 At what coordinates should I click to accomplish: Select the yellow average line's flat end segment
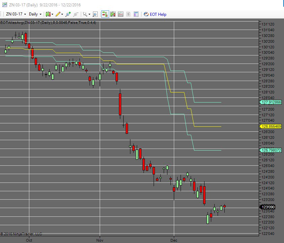208,126
